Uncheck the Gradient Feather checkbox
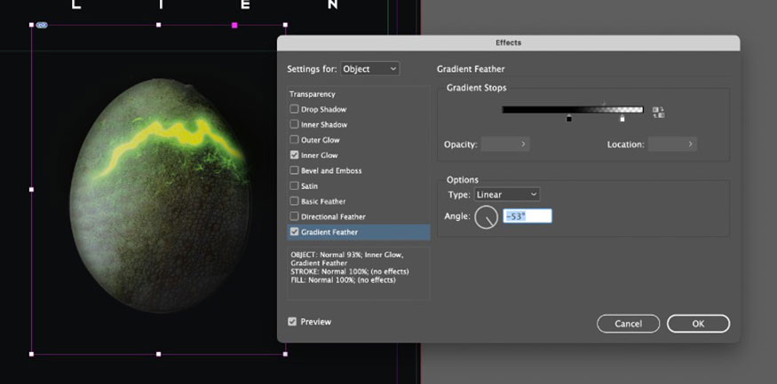The width and height of the screenshot is (777, 384). [294, 232]
